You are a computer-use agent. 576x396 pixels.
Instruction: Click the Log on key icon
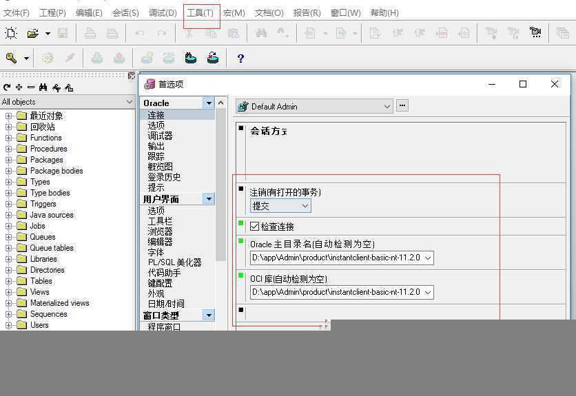(x=11, y=58)
